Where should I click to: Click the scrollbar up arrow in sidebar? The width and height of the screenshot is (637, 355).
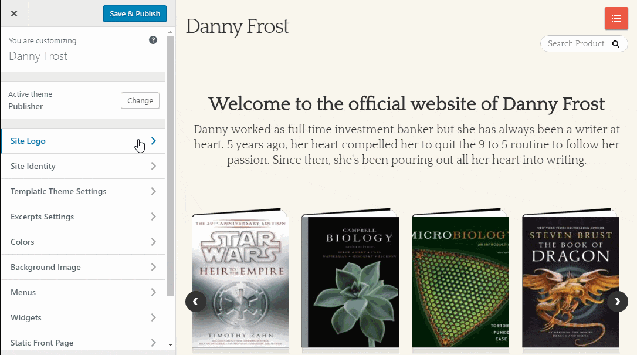coord(170,32)
